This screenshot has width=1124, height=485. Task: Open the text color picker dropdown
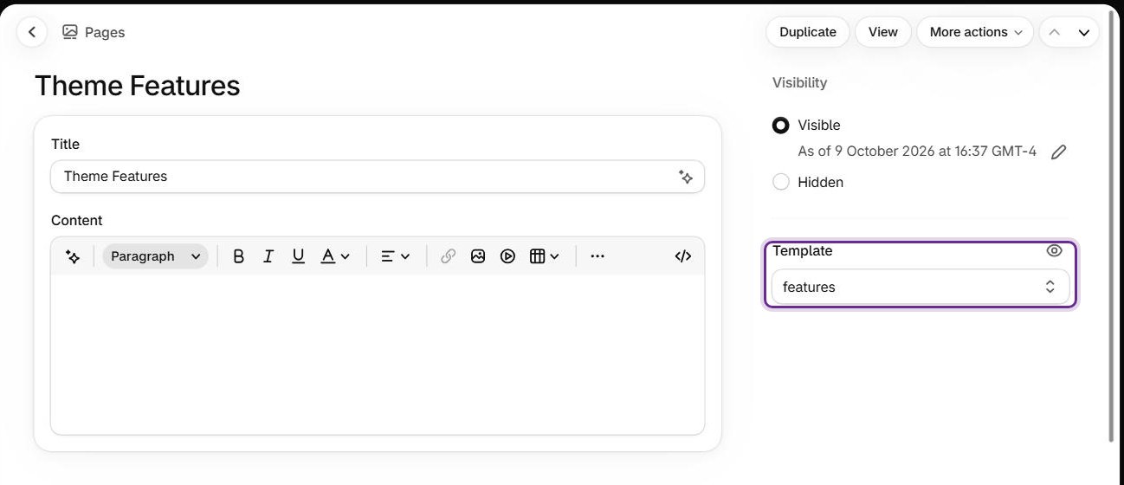(335, 256)
